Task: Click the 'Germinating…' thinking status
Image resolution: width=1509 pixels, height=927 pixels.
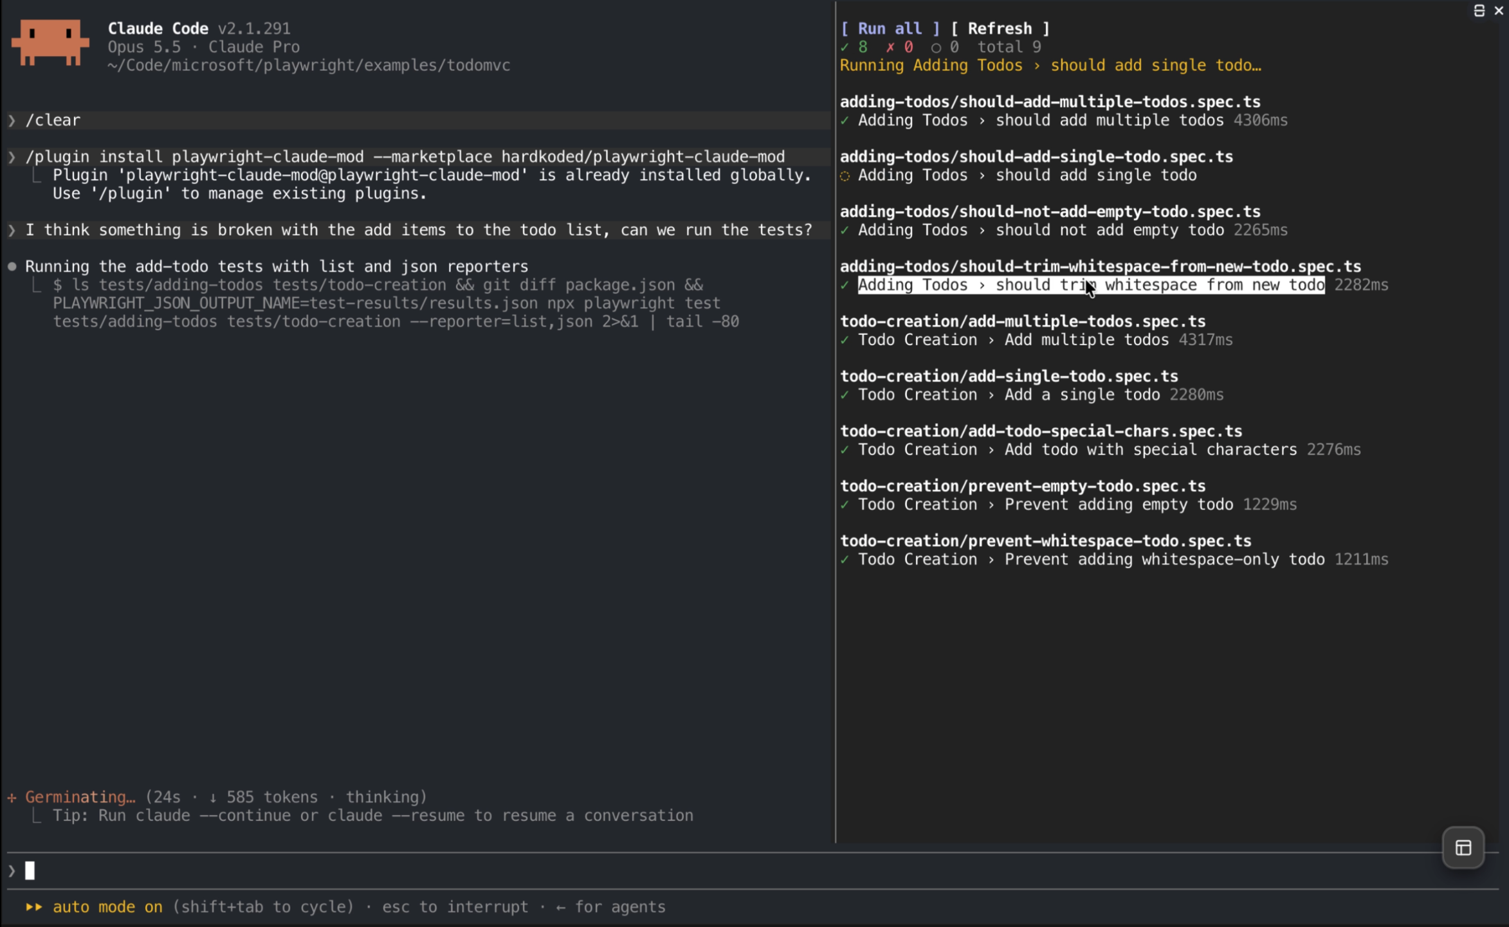Action: click(x=80, y=797)
